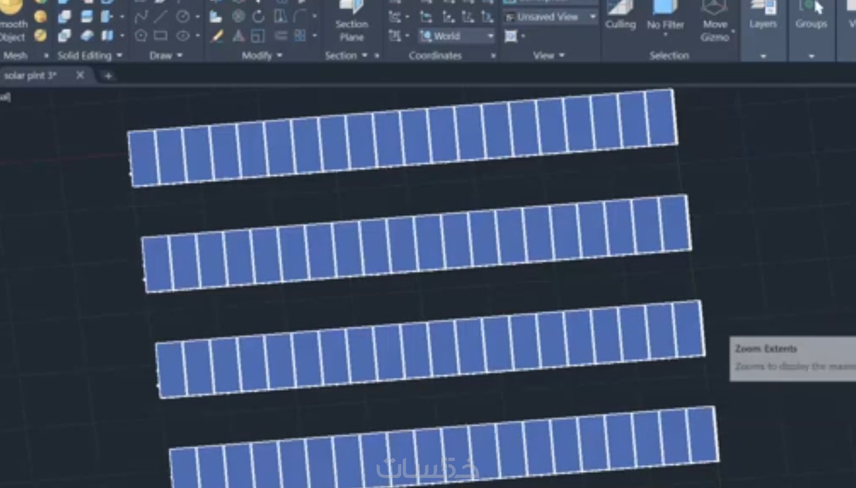
Task: Open the Circle tool dropdown arrow
Action: 197,17
